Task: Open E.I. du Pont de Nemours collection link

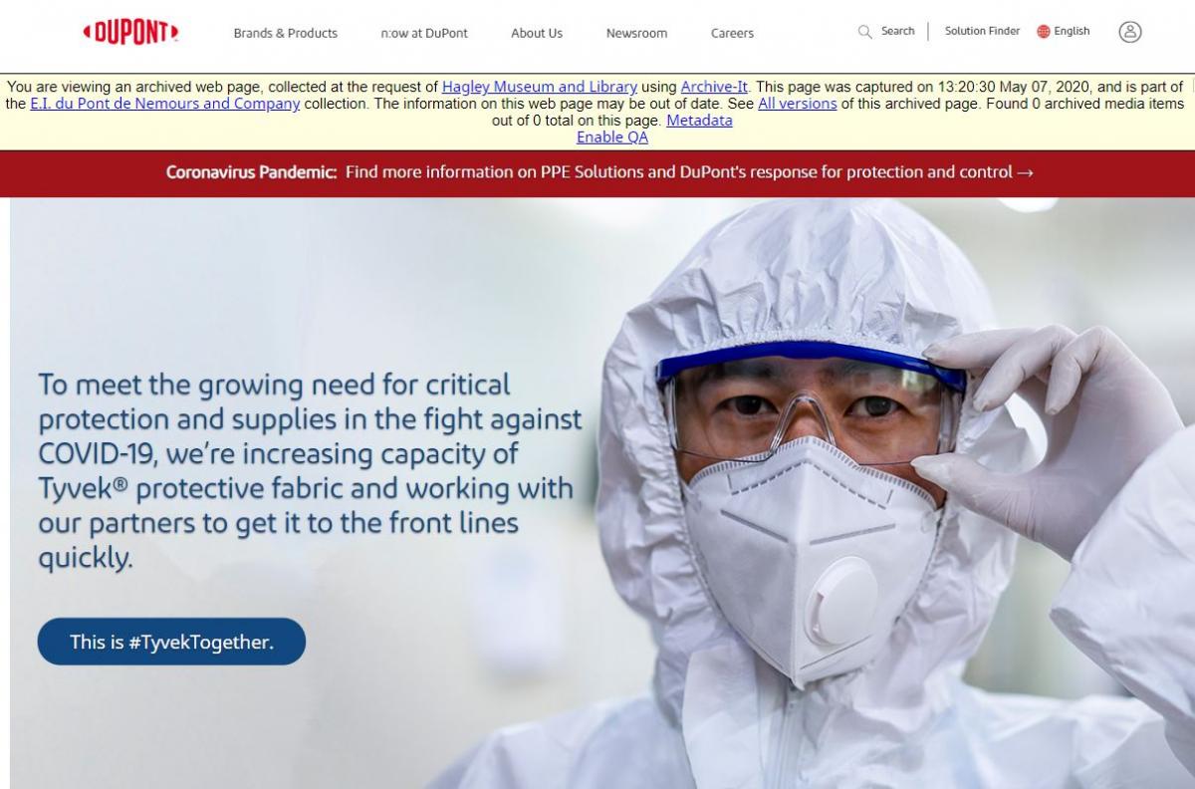Action: [164, 104]
